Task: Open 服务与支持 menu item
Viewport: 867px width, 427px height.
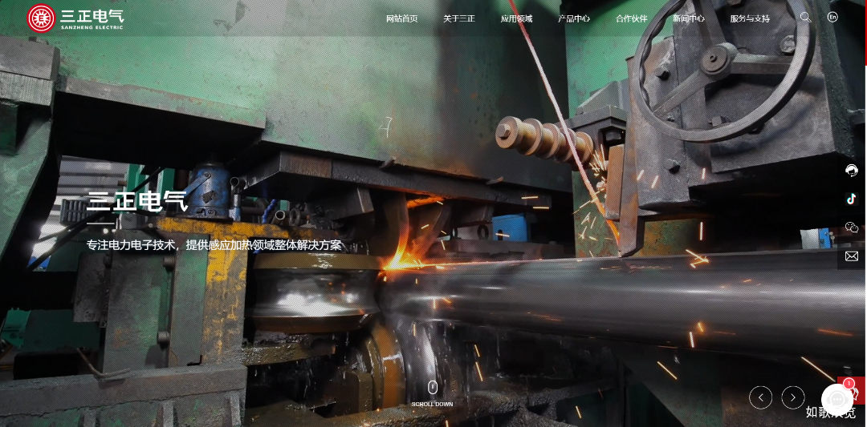Action: pos(750,18)
